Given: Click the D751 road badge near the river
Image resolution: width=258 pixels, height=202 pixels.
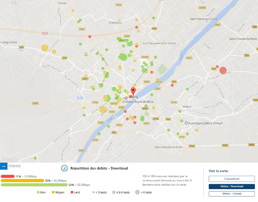Looking at the screenshot, I should point(95,140).
